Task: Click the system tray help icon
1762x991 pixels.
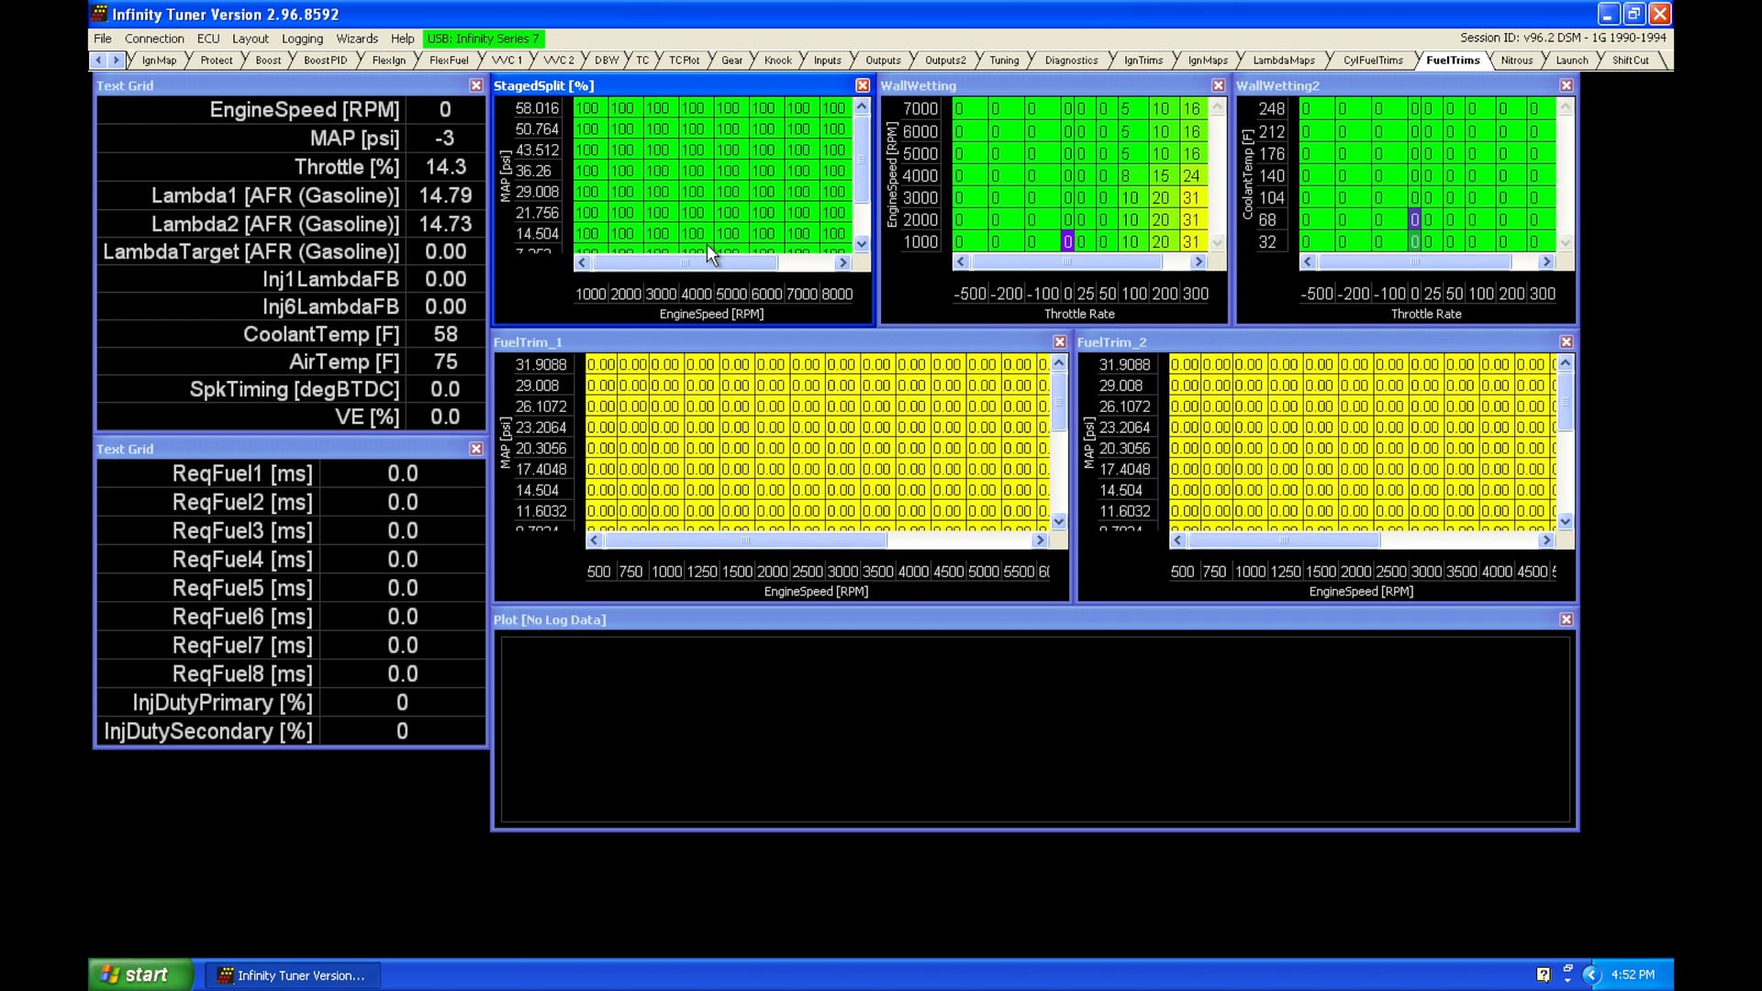Action: pos(1543,974)
